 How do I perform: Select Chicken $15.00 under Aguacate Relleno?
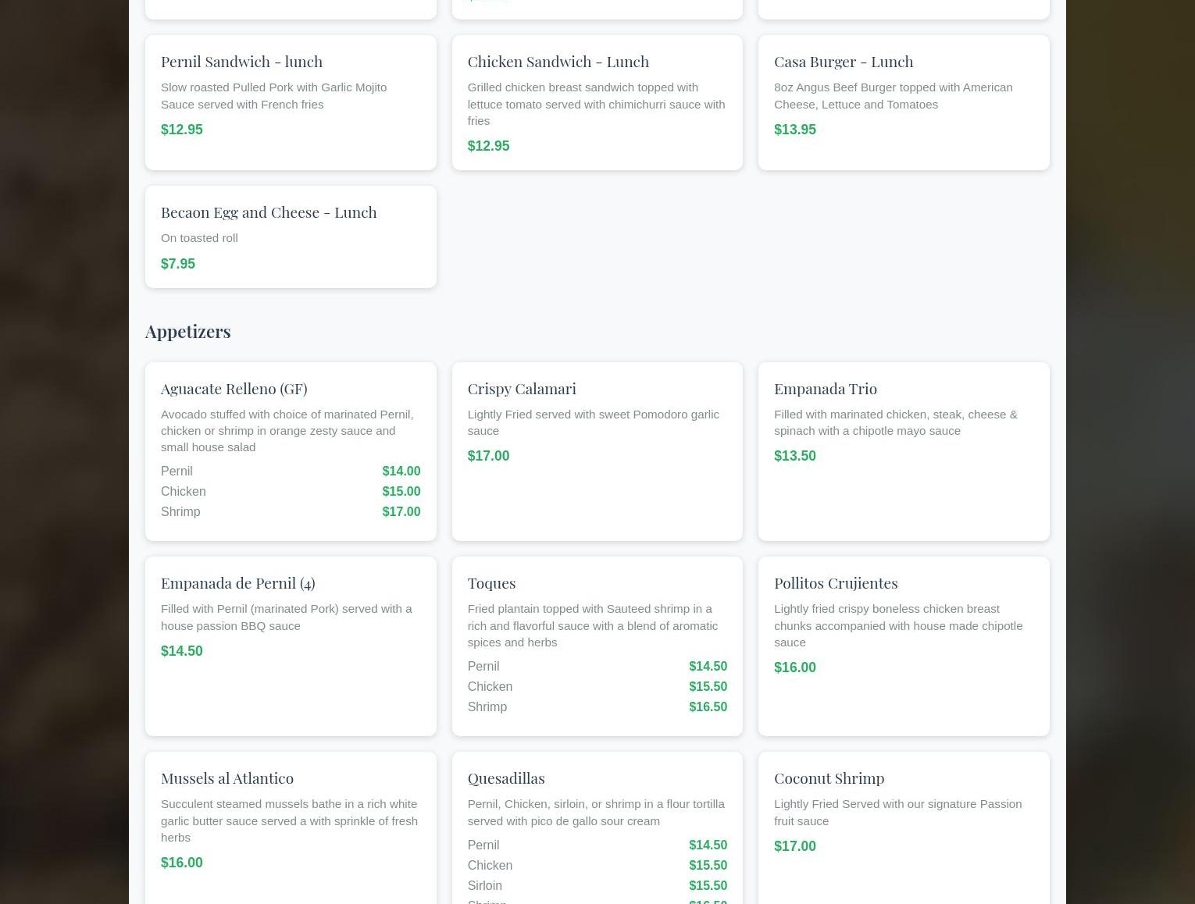click(x=290, y=492)
